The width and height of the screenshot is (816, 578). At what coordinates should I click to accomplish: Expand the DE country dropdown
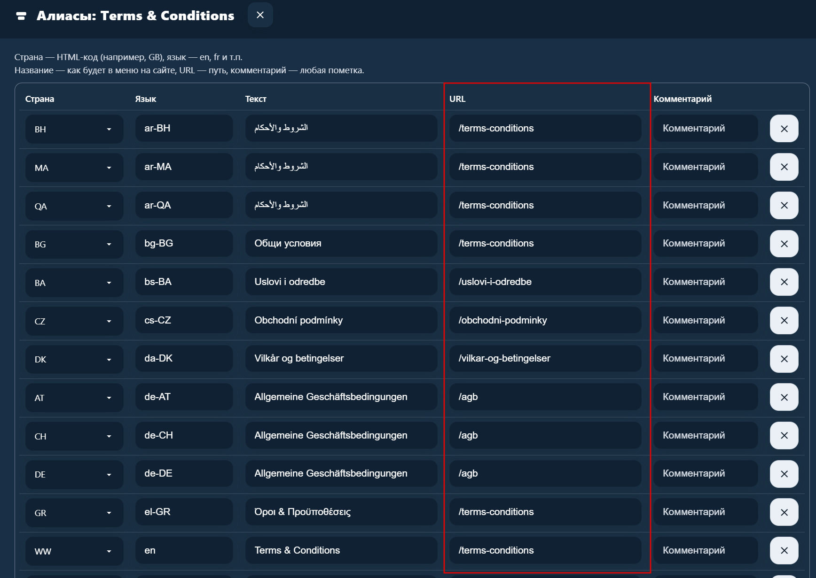[x=74, y=475]
